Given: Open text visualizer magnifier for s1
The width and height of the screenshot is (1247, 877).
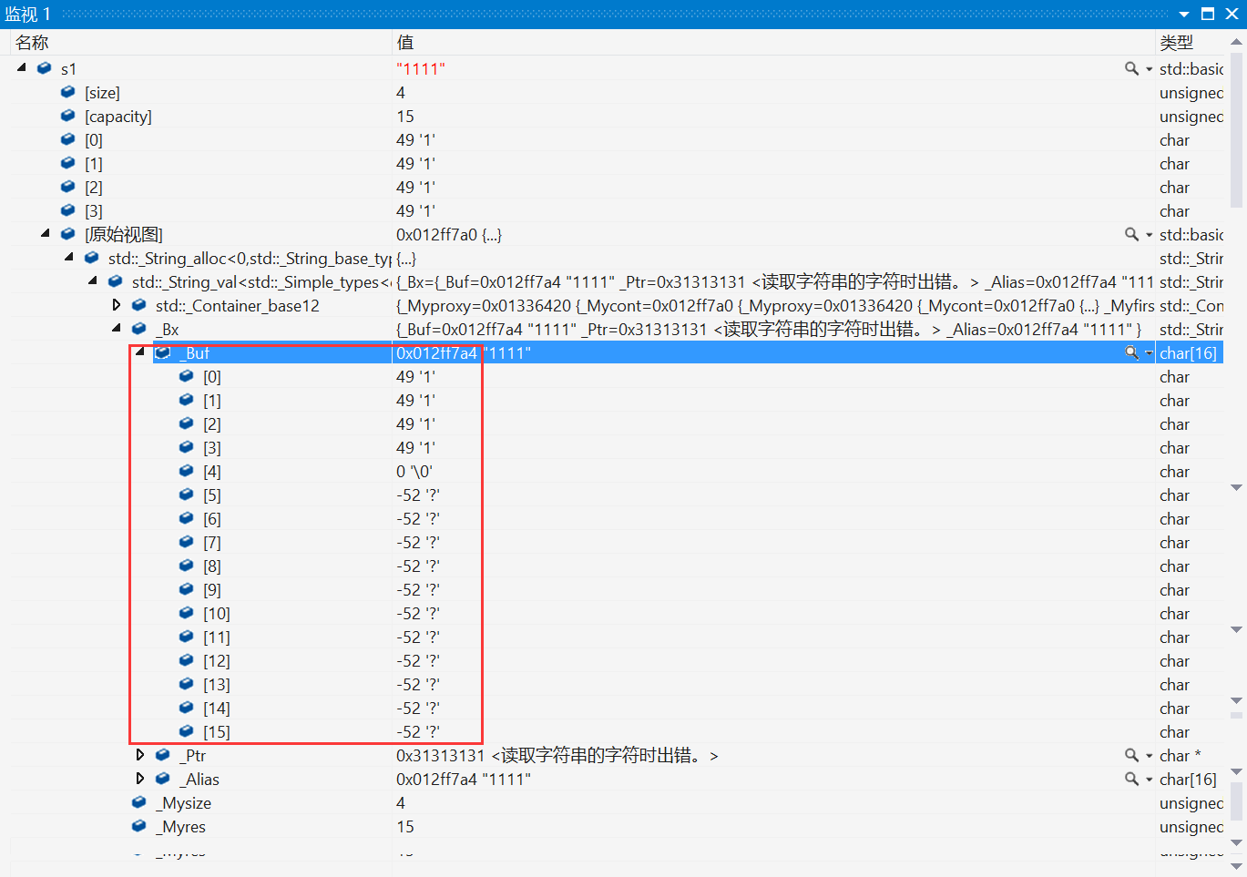Looking at the screenshot, I should (1131, 68).
